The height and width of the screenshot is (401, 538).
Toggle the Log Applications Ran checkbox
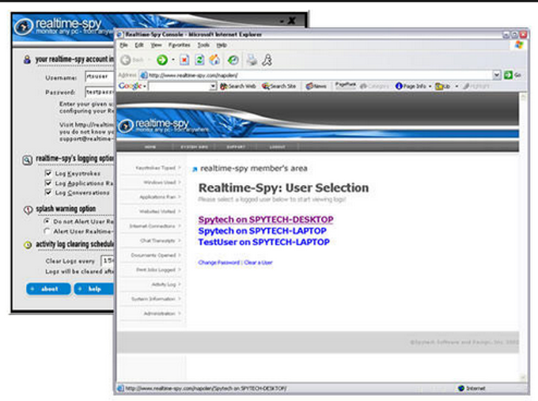coord(48,183)
